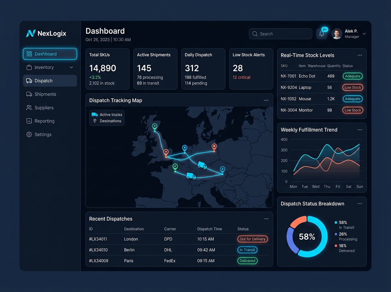Click the NexLogix logo icon
Viewport: 391px width, 292px height.
[31, 33]
